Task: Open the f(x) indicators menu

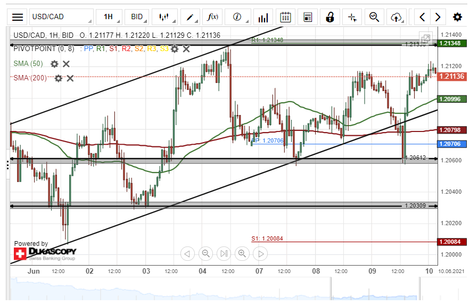Action: coord(213,17)
